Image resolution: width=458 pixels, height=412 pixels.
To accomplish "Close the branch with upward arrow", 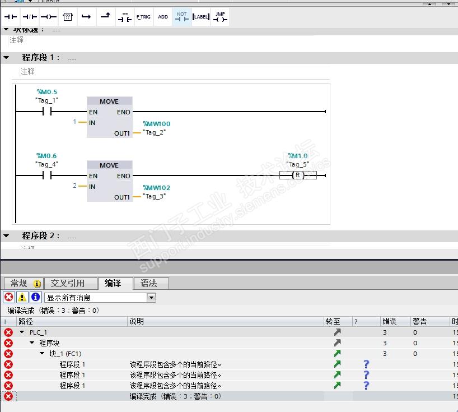I will pyautogui.click(x=105, y=17).
